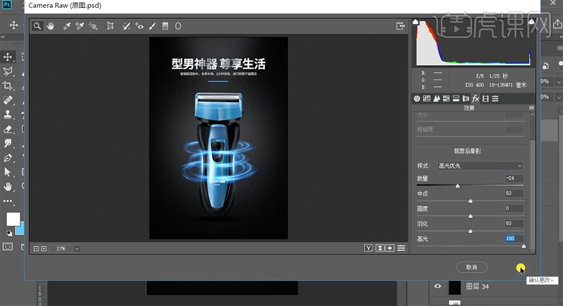Click the 中点 value input field
The image size is (563, 306).
click(514, 194)
